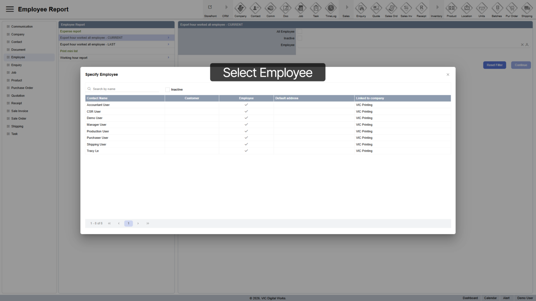Expand Export hour worked all employee - LAST

pyautogui.click(x=168, y=45)
